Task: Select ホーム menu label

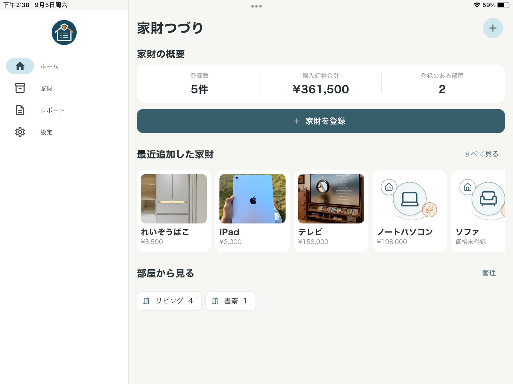Action: [x=49, y=66]
